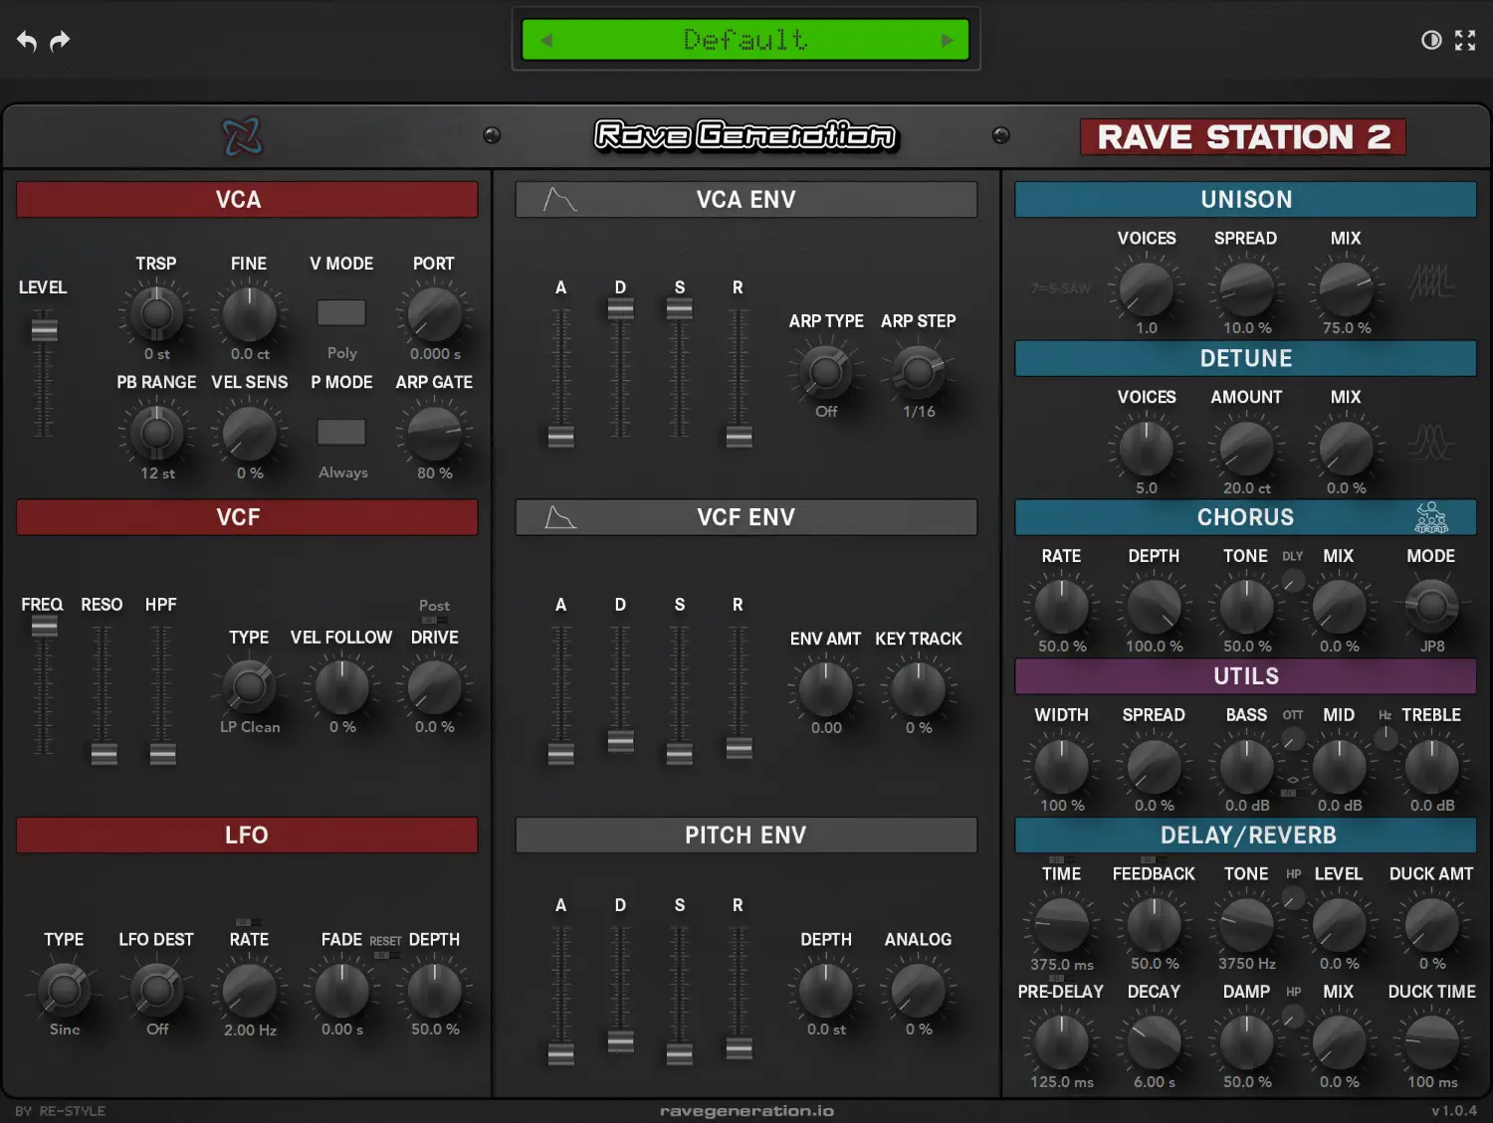Click the DUCK TIME knob
Viewport: 1493px width, 1123px height.
pos(1431,1041)
